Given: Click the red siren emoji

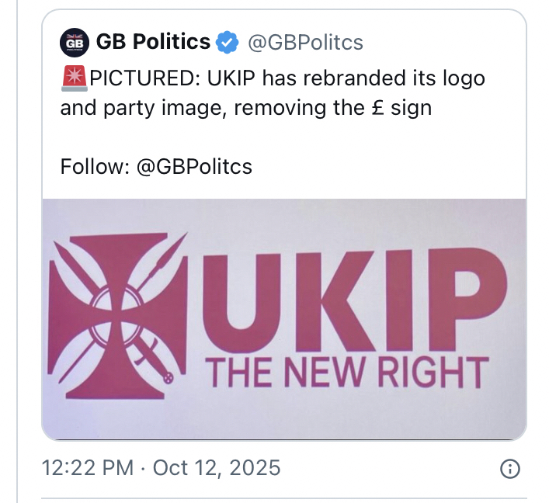Looking at the screenshot, I should pyautogui.click(x=75, y=79).
